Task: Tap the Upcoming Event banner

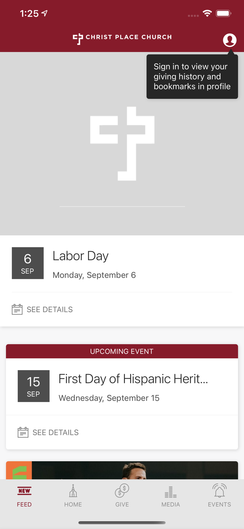Action: [x=122, y=351]
